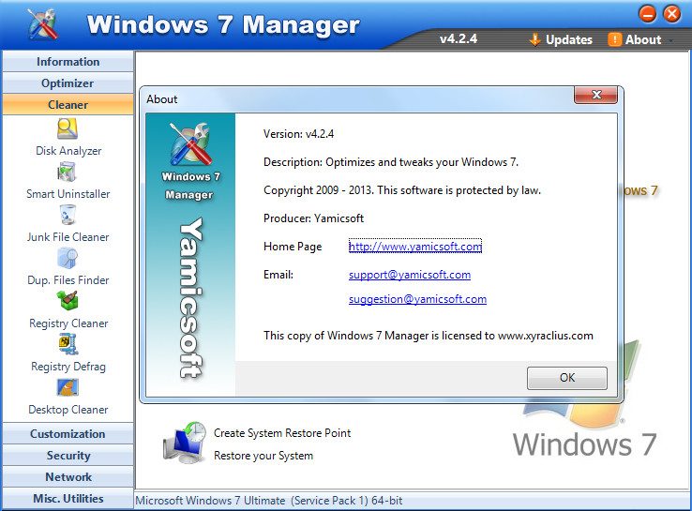Click the Registry Defrag label
Screen dimensions: 692x511
coord(68,367)
